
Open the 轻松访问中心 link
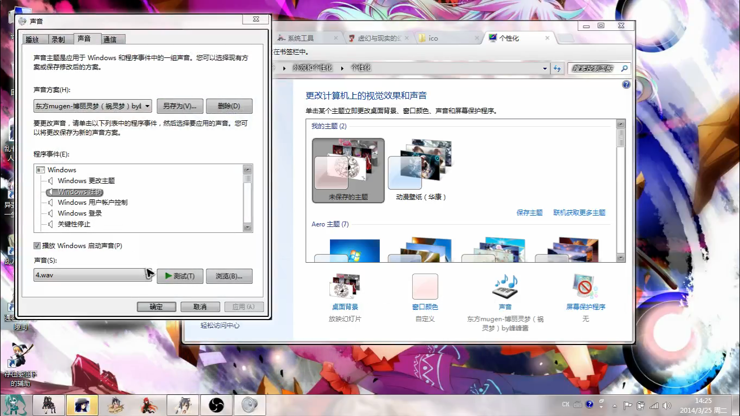[x=220, y=326]
